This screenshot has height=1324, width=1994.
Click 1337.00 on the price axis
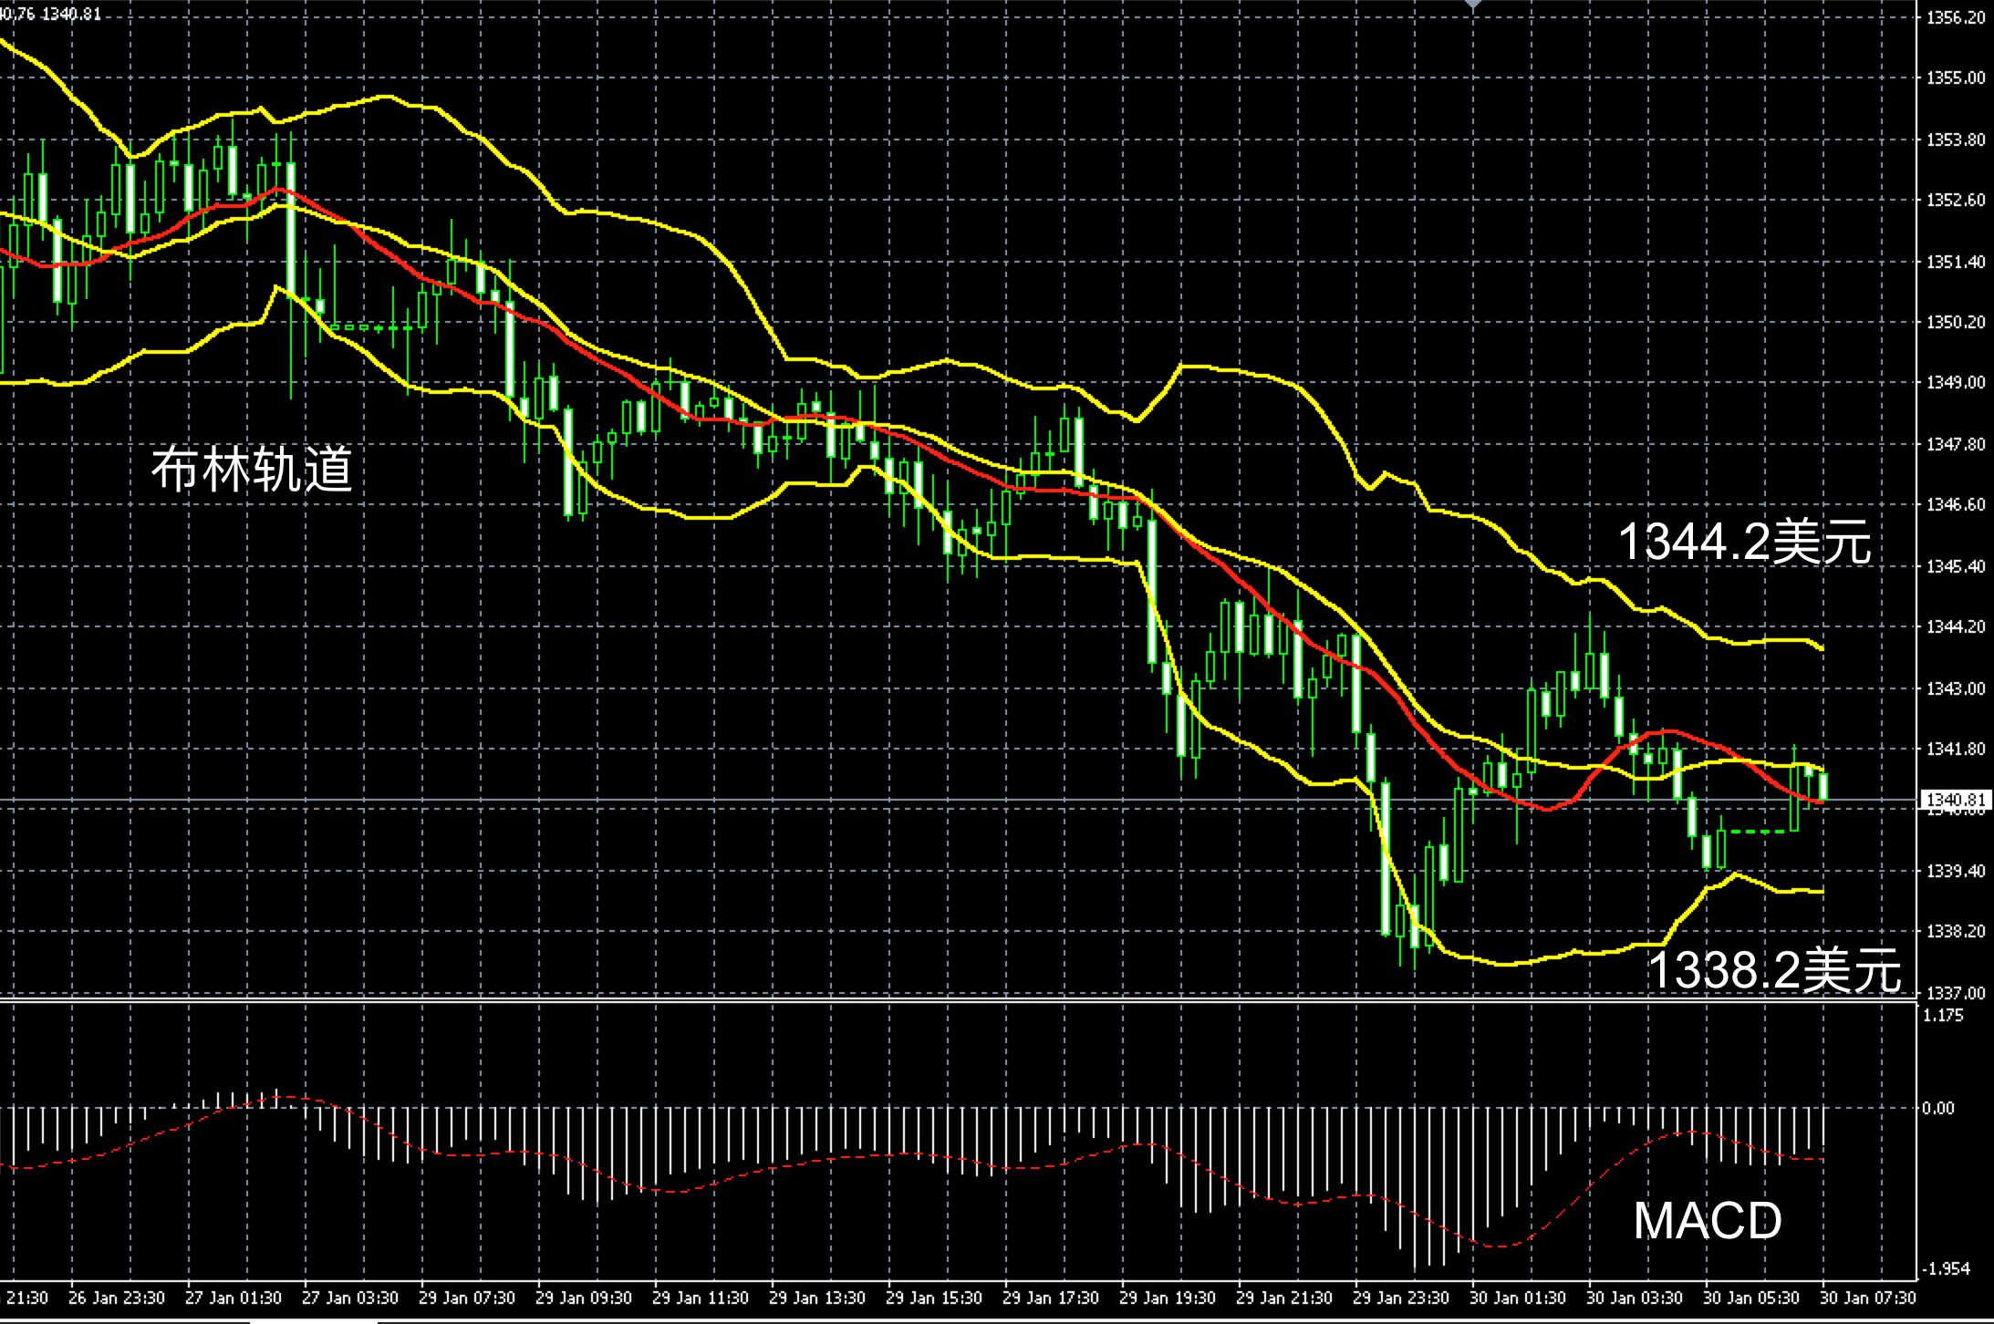tap(1955, 992)
